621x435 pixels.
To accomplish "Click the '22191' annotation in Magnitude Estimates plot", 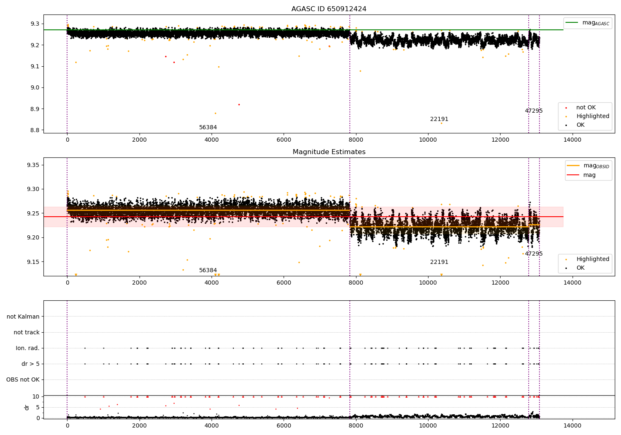I will click(x=439, y=262).
